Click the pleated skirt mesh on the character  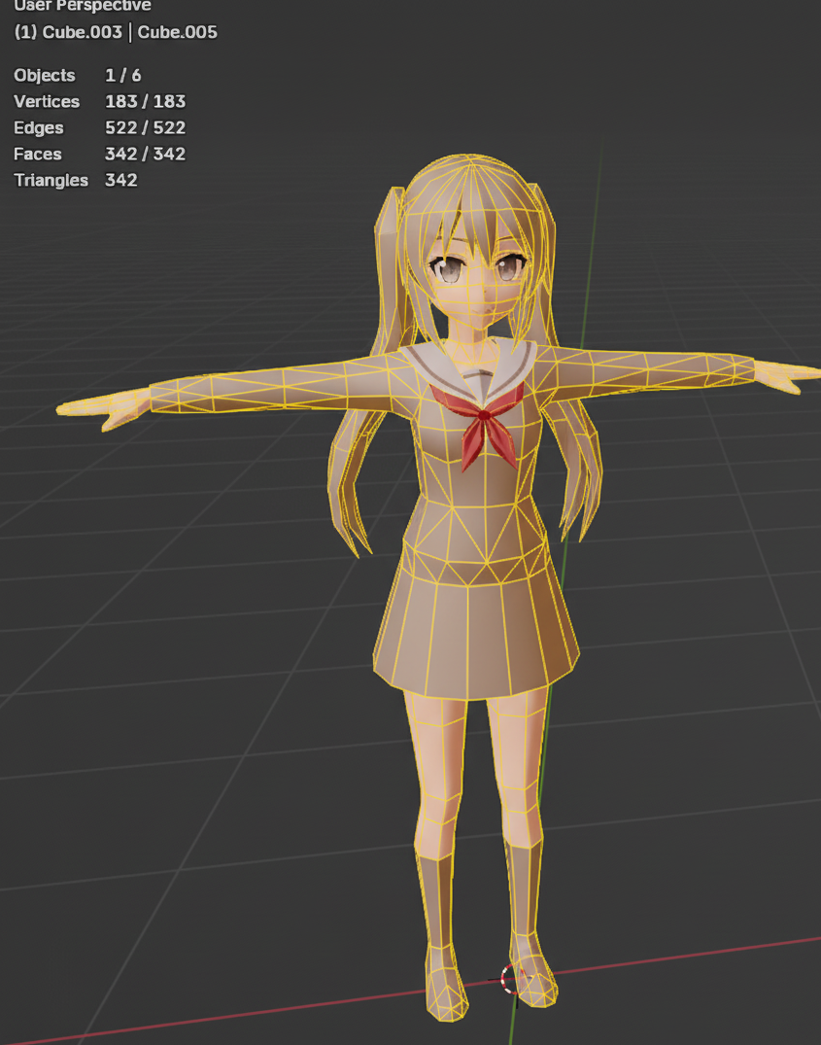(475, 633)
